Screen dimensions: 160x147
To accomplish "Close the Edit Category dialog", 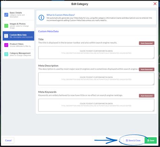I will 155,4.
